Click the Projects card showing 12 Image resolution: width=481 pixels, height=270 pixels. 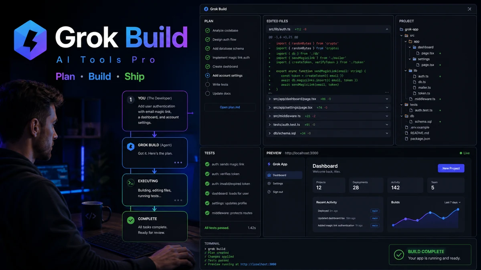(x=329, y=186)
